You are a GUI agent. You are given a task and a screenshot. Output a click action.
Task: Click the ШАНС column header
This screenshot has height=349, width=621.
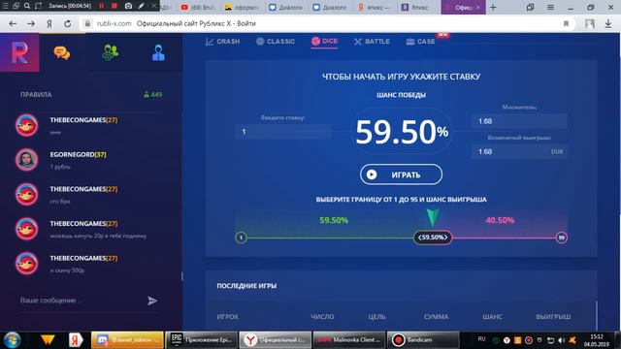pyautogui.click(x=492, y=317)
